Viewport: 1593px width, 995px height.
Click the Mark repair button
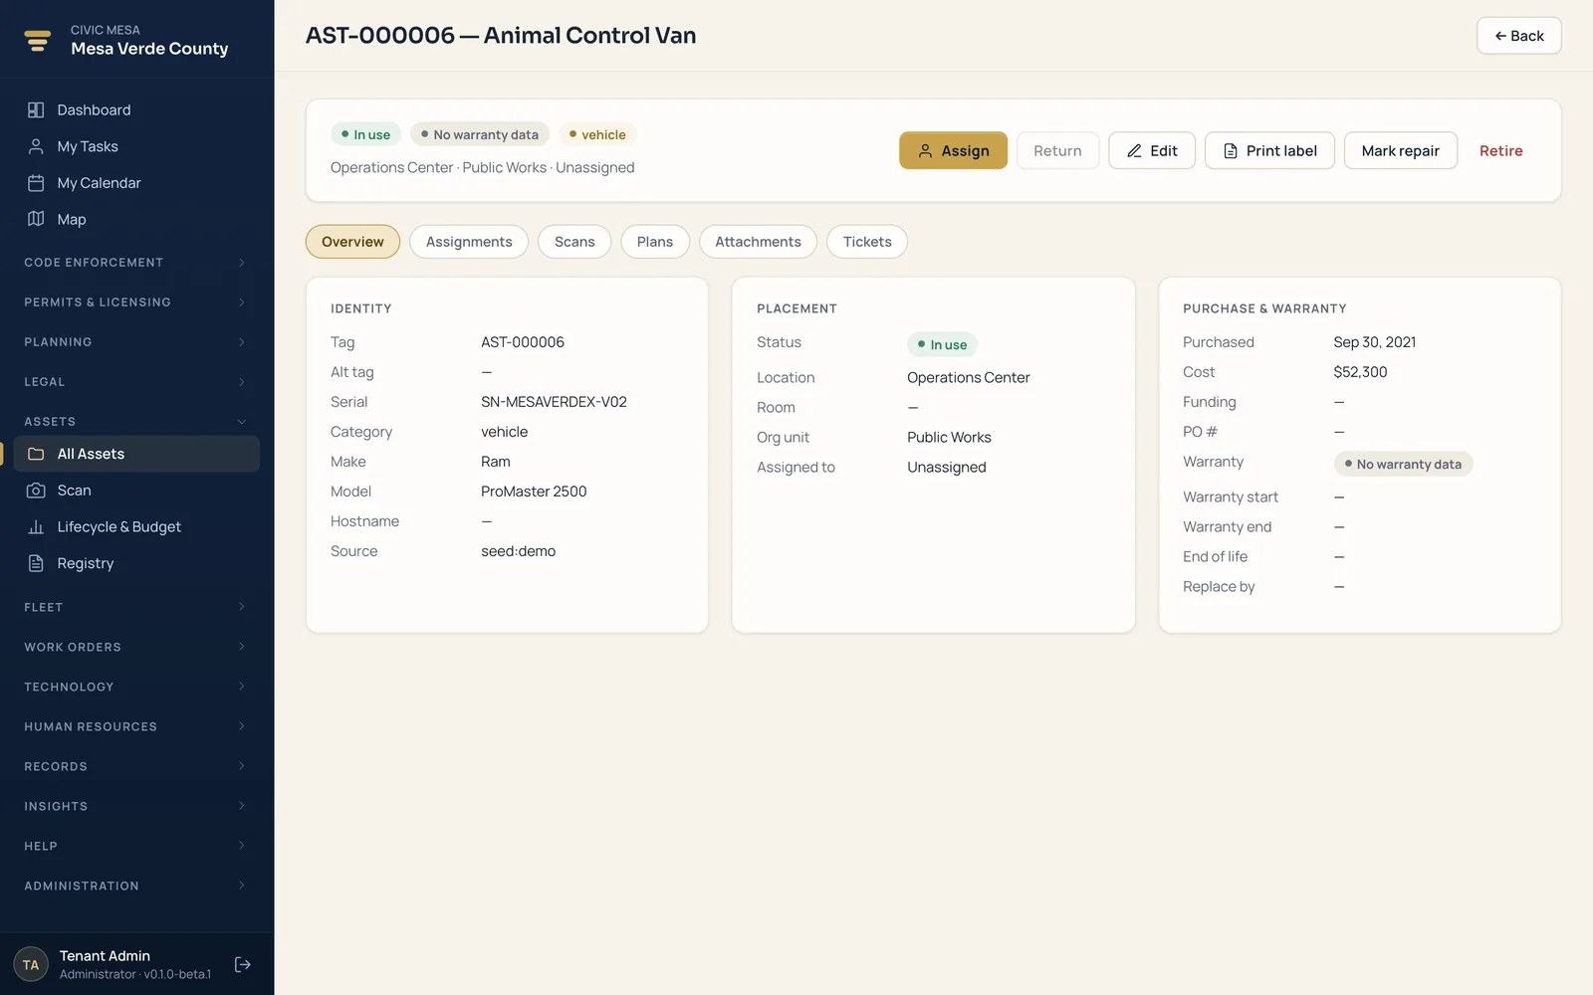(x=1401, y=150)
